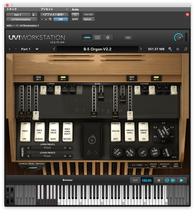This screenshot has width=195, height=212.
Task: Open the Inst 7 track selector
Action: pos(19,14)
